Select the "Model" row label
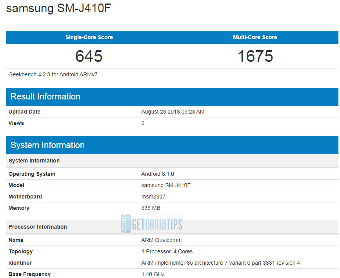The width and height of the screenshot is (340, 278). point(16,185)
